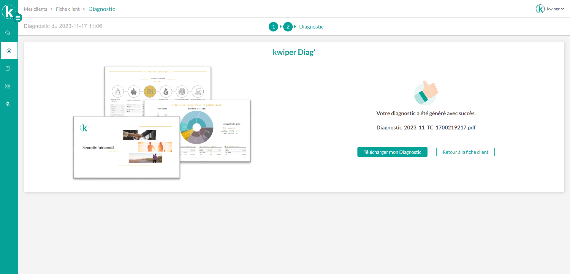Go to Fiche client breadcrumb
The image size is (570, 274).
coord(68,9)
